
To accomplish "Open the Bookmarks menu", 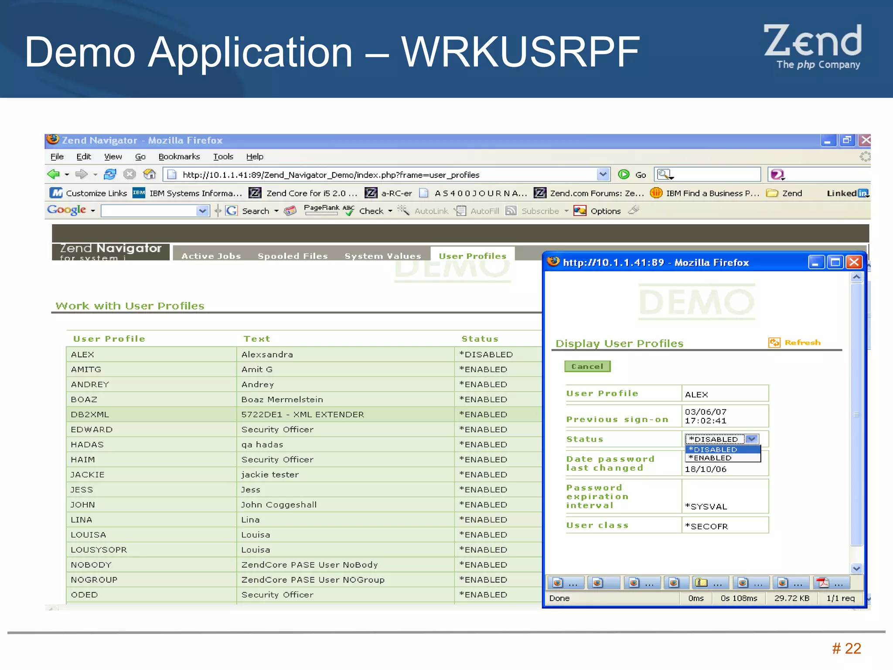I will click(179, 157).
